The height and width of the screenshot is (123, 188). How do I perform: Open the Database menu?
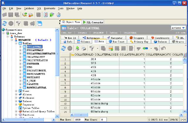pos(29,9)
